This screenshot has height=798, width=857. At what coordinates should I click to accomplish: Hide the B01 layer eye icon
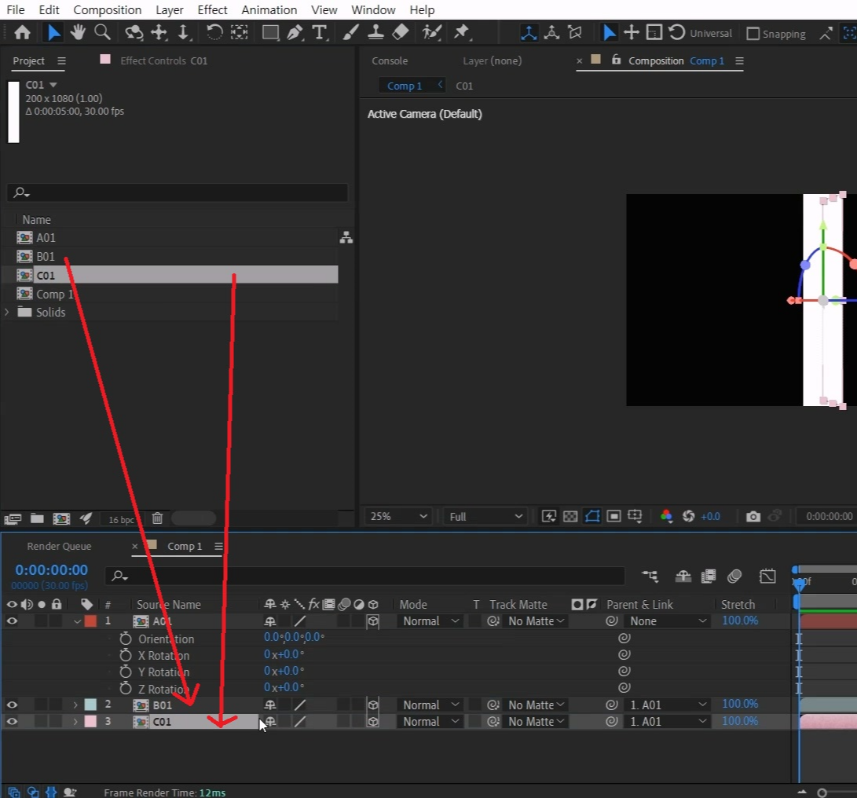[12, 705]
